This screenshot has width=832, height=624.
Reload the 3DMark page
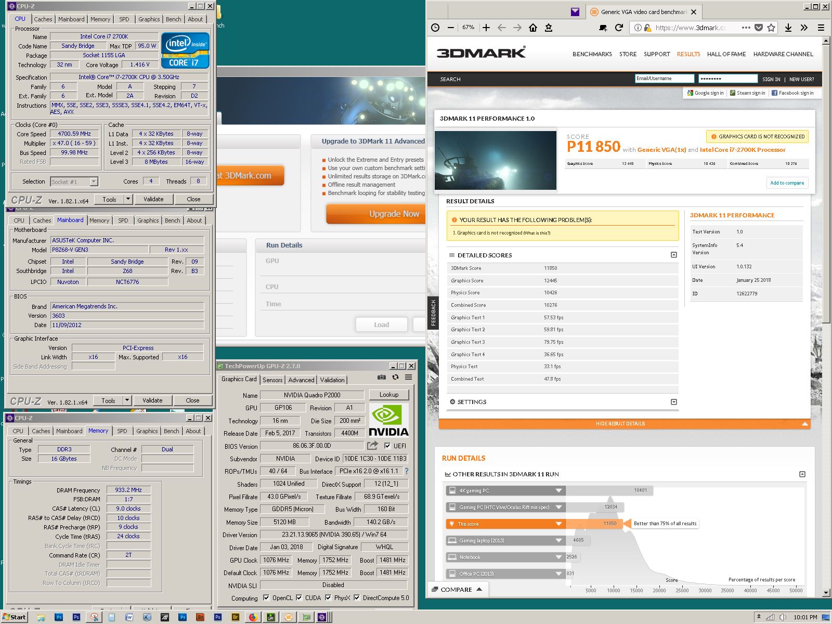tap(619, 28)
